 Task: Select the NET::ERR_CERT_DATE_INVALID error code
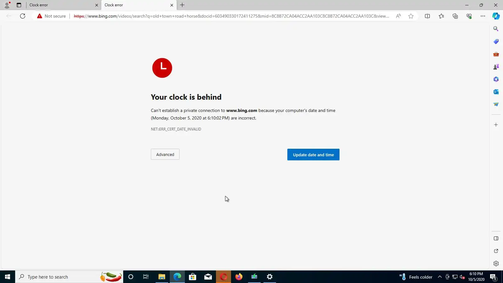tap(176, 129)
